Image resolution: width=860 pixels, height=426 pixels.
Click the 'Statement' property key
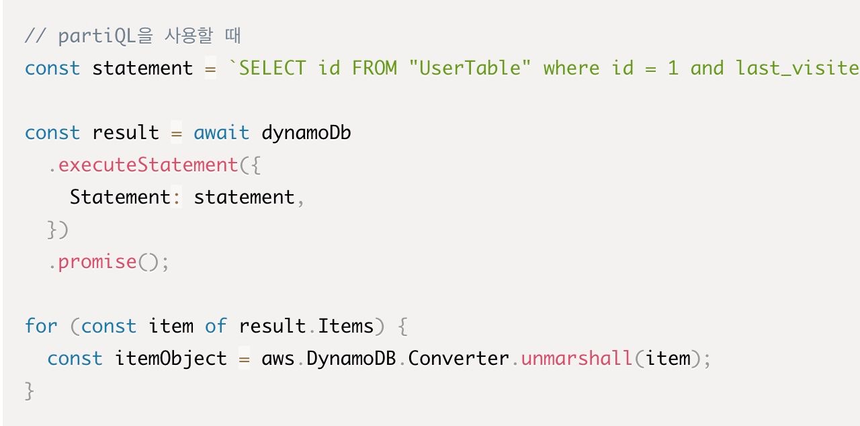(120, 198)
